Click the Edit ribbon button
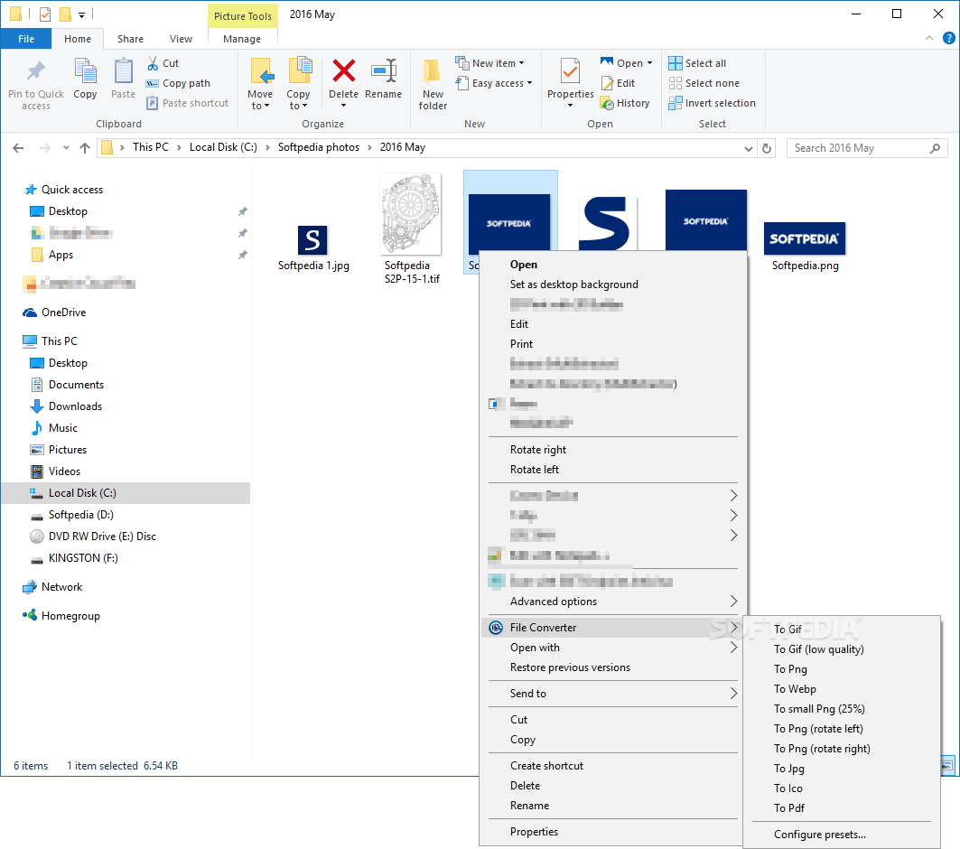960x849 pixels. pyautogui.click(x=619, y=83)
